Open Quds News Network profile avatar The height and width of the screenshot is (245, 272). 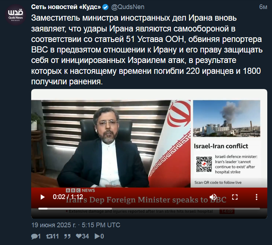tap(16, 15)
